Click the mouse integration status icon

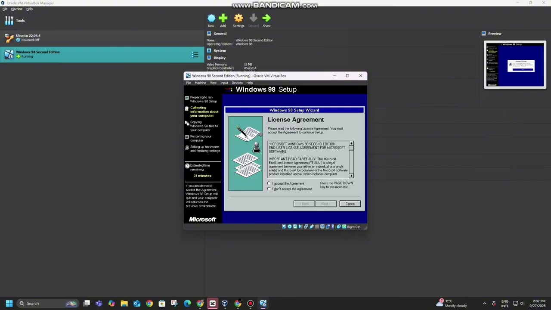[x=339, y=226]
